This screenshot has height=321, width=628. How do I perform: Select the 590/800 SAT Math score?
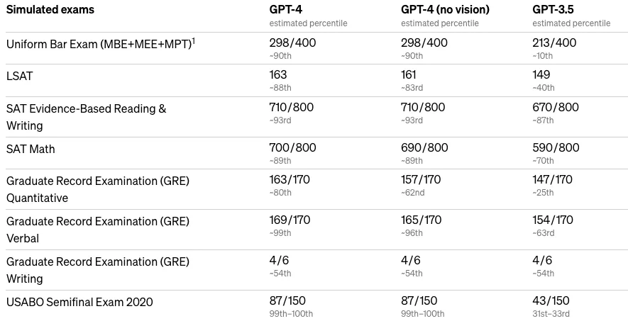click(556, 148)
